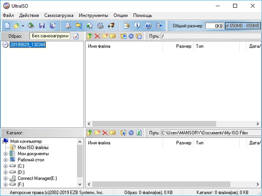
Task: Click the Info icon in main toolbar
Action: tap(138, 26)
